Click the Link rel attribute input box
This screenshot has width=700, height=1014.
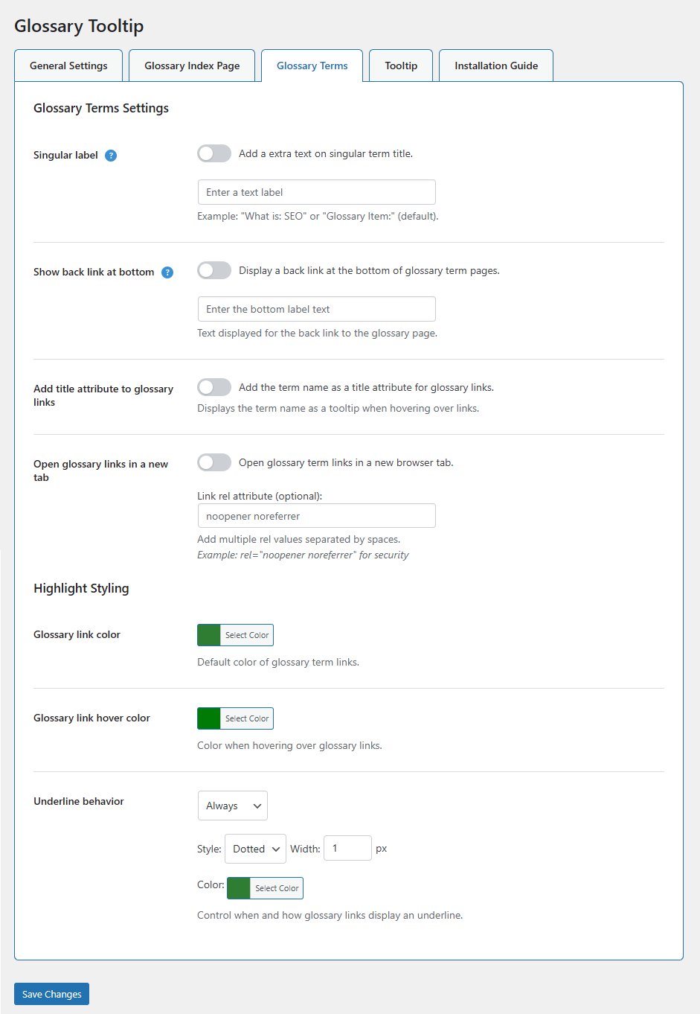tap(316, 516)
